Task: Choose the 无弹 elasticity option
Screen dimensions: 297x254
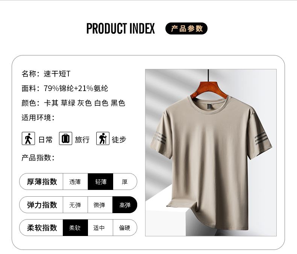Action: 75,205
